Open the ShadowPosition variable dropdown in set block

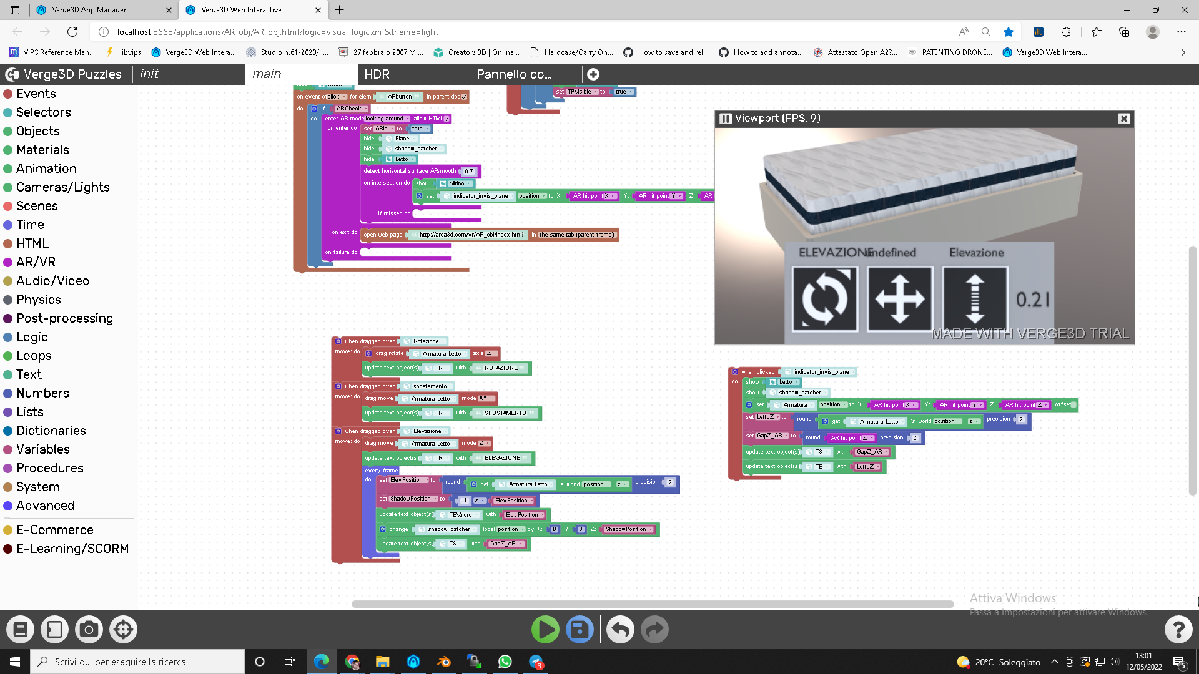tap(413, 499)
